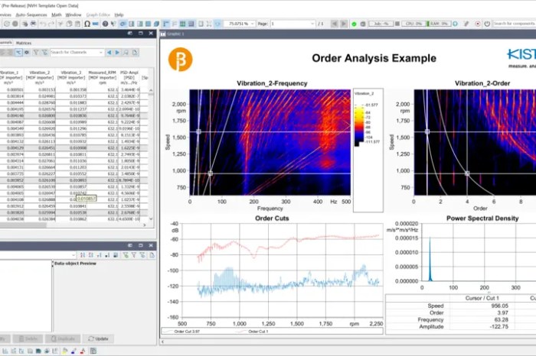Click the Amplitude value -122.75
Screen dimensions: 536x356
point(499,326)
